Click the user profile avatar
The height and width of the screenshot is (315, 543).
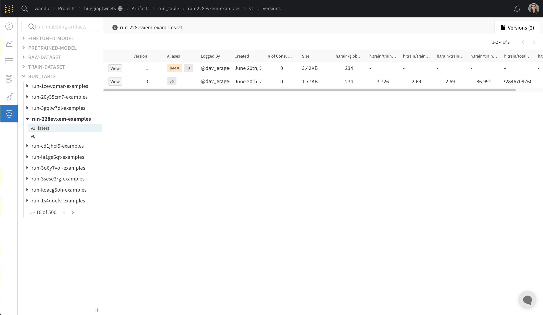click(x=533, y=9)
